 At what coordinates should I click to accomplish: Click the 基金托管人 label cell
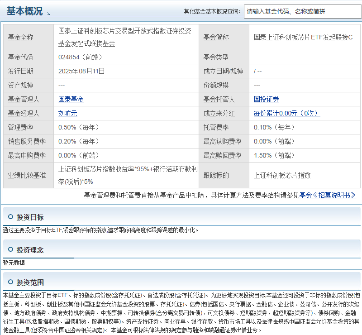(x=224, y=99)
